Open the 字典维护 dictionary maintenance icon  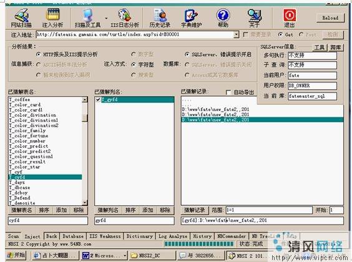[x=192, y=17]
